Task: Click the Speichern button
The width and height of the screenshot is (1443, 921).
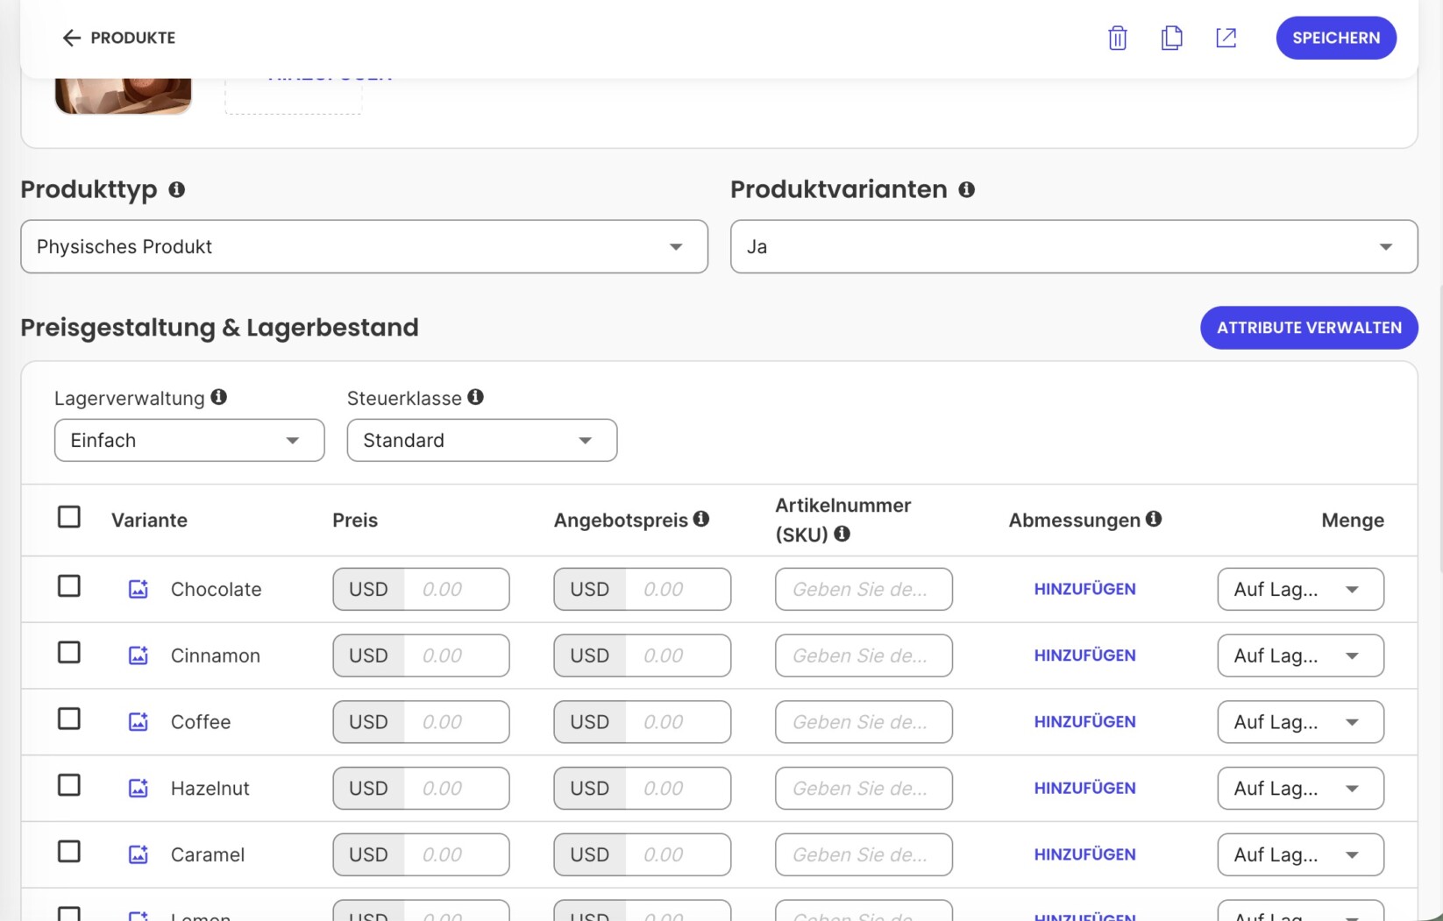Action: click(x=1336, y=38)
